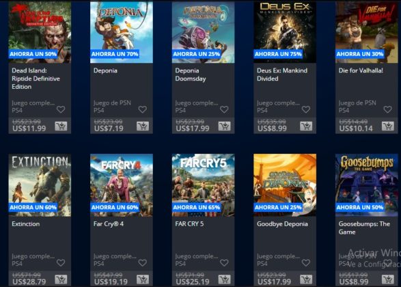Add Die for Valhalla! to cart

(x=388, y=126)
